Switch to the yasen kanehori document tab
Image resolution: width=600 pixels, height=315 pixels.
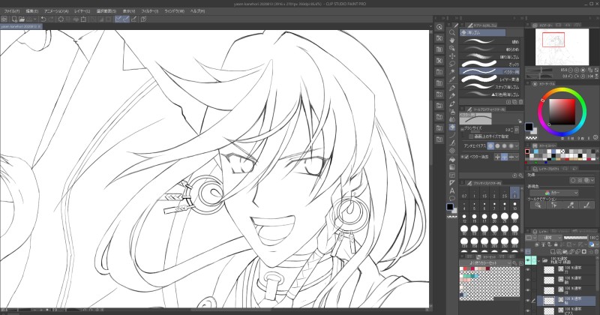(x=21, y=26)
